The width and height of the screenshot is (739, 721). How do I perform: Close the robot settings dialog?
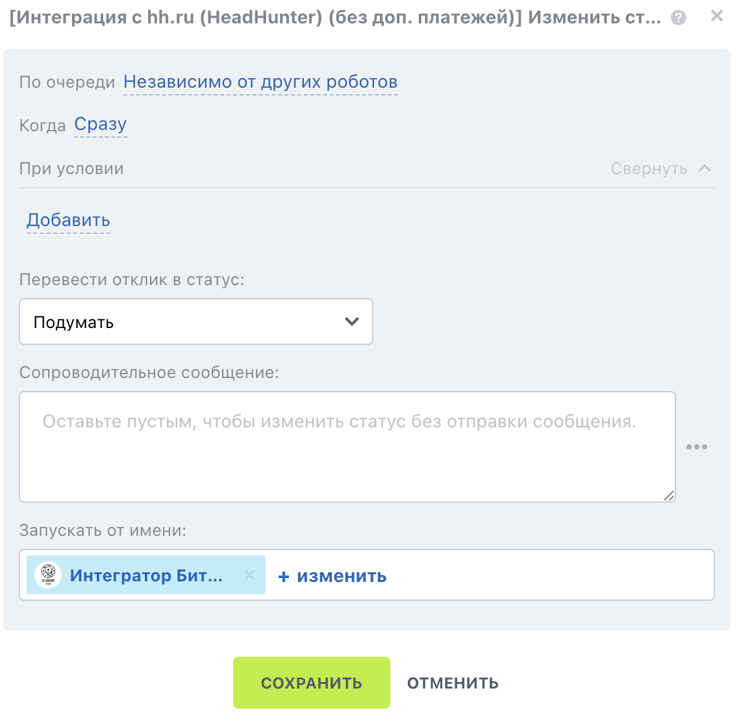click(716, 16)
